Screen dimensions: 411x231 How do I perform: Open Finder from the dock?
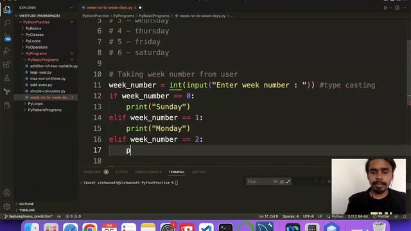click(x=31, y=227)
